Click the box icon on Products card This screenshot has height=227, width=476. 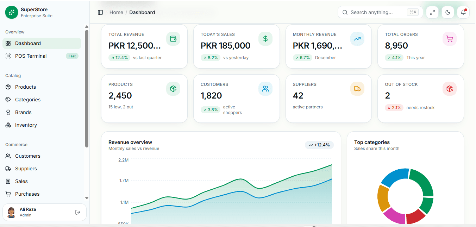[173, 89]
